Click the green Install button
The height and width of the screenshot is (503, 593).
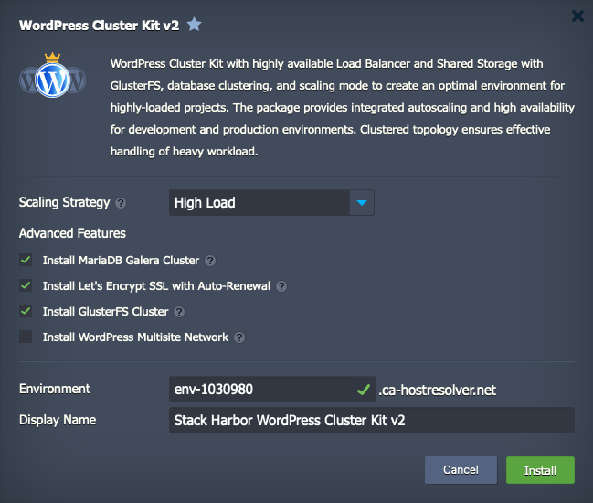point(540,470)
